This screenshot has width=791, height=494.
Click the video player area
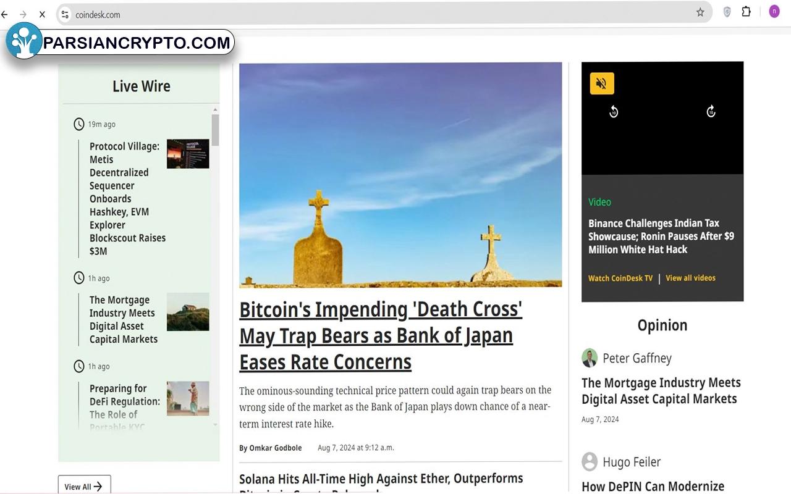pyautogui.click(x=662, y=118)
